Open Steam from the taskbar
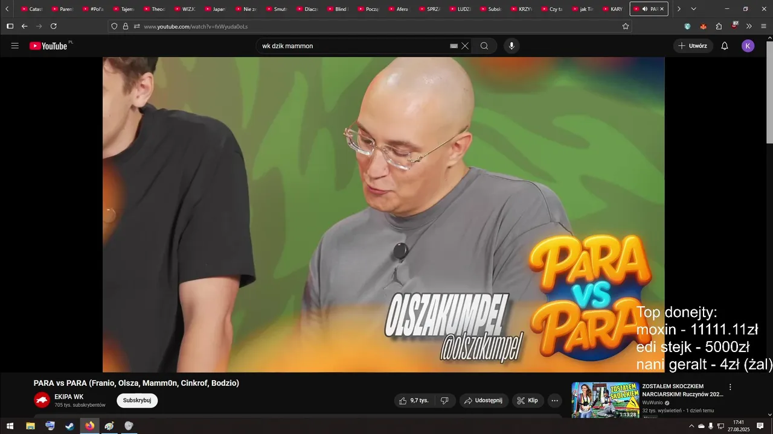The width and height of the screenshot is (773, 434). point(70,426)
